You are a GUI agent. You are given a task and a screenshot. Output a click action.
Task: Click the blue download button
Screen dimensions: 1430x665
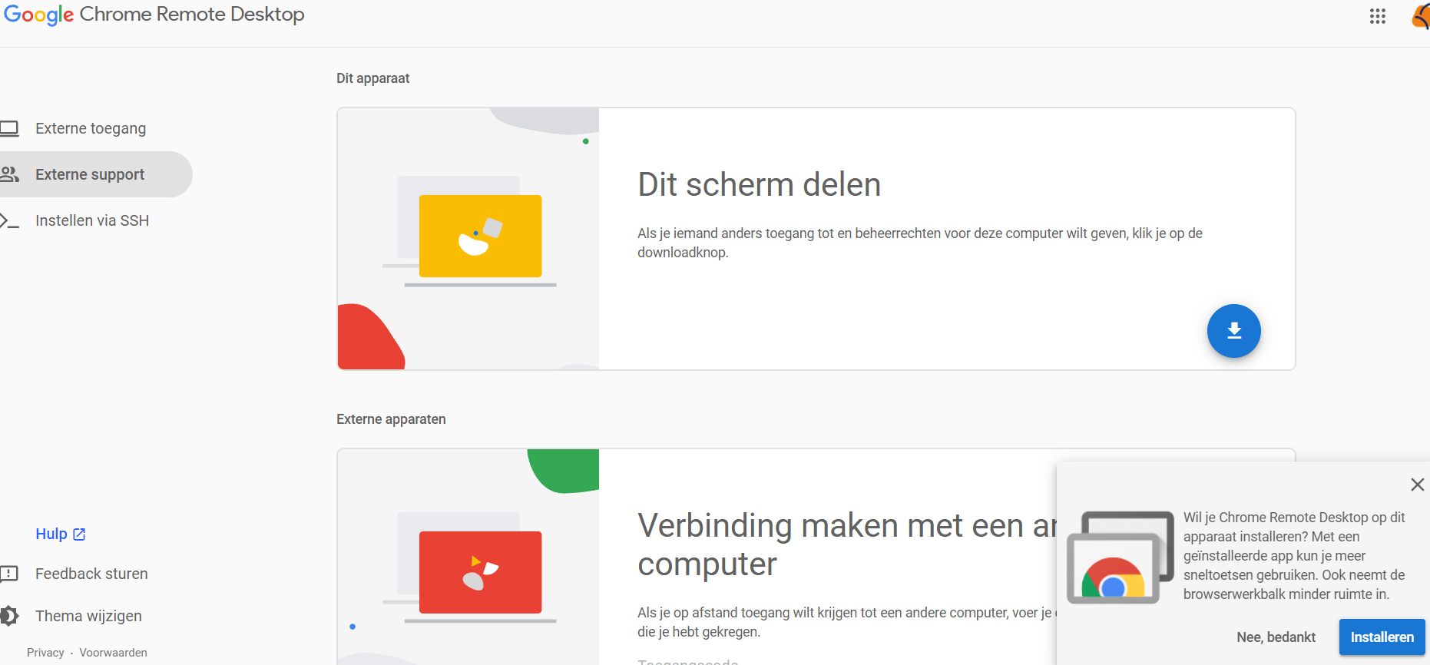(1233, 331)
